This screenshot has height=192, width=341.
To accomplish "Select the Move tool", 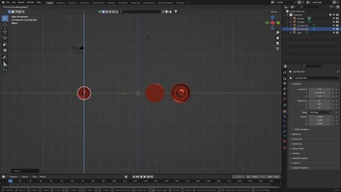I will pos(5,31).
